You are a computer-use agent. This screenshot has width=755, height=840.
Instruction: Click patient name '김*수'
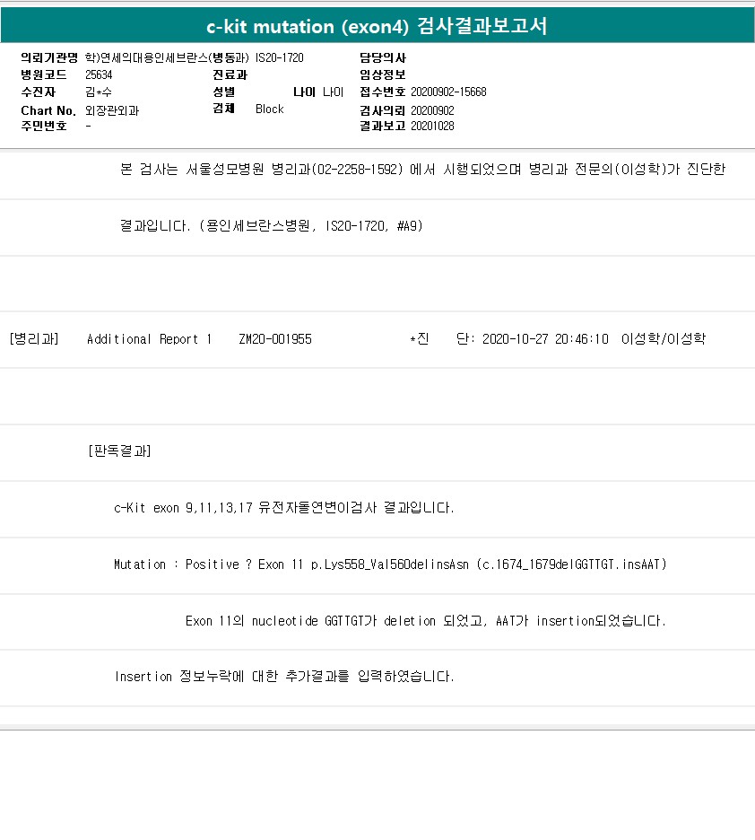coord(99,92)
